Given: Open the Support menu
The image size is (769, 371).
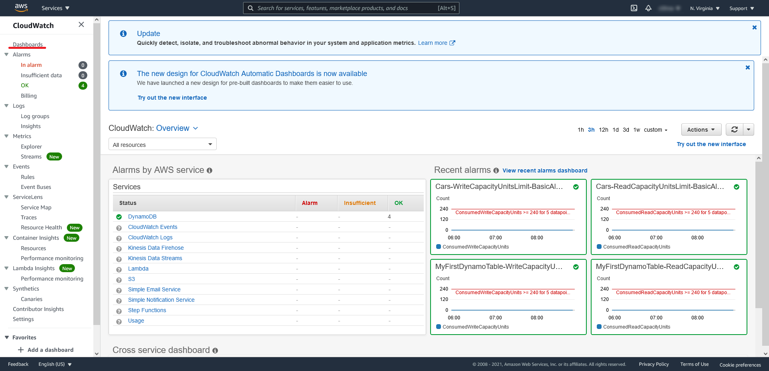Looking at the screenshot, I should (x=742, y=8).
